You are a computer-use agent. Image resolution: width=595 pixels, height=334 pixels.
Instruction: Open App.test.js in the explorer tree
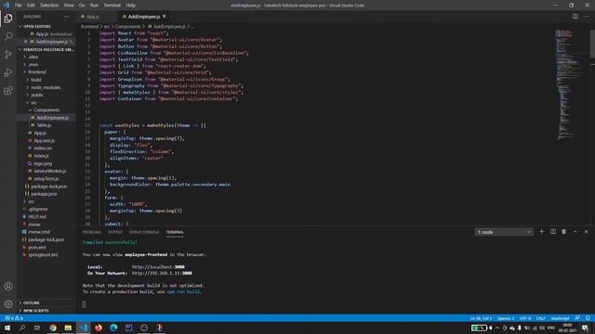(x=44, y=140)
